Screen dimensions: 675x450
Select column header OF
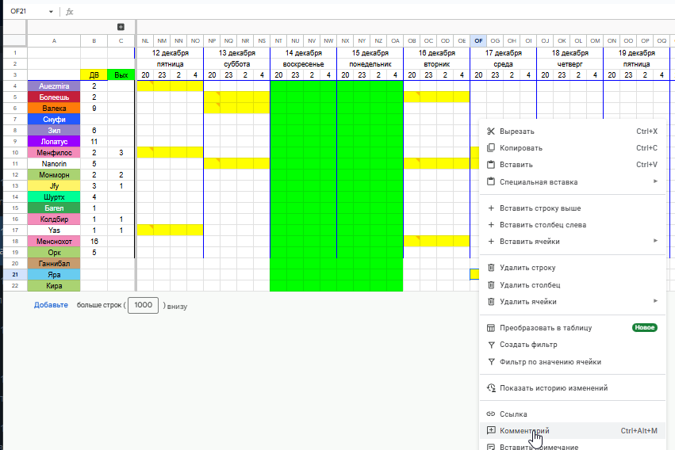(x=478, y=41)
